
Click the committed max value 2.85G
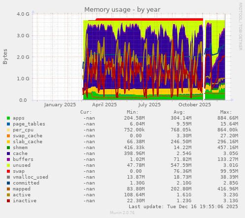(x=231, y=183)
